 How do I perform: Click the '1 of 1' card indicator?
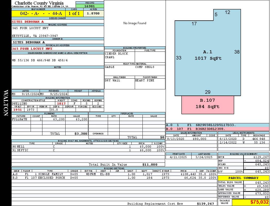pyautogui.click(x=74, y=13)
